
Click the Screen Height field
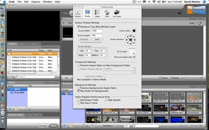(x=97, y=36)
